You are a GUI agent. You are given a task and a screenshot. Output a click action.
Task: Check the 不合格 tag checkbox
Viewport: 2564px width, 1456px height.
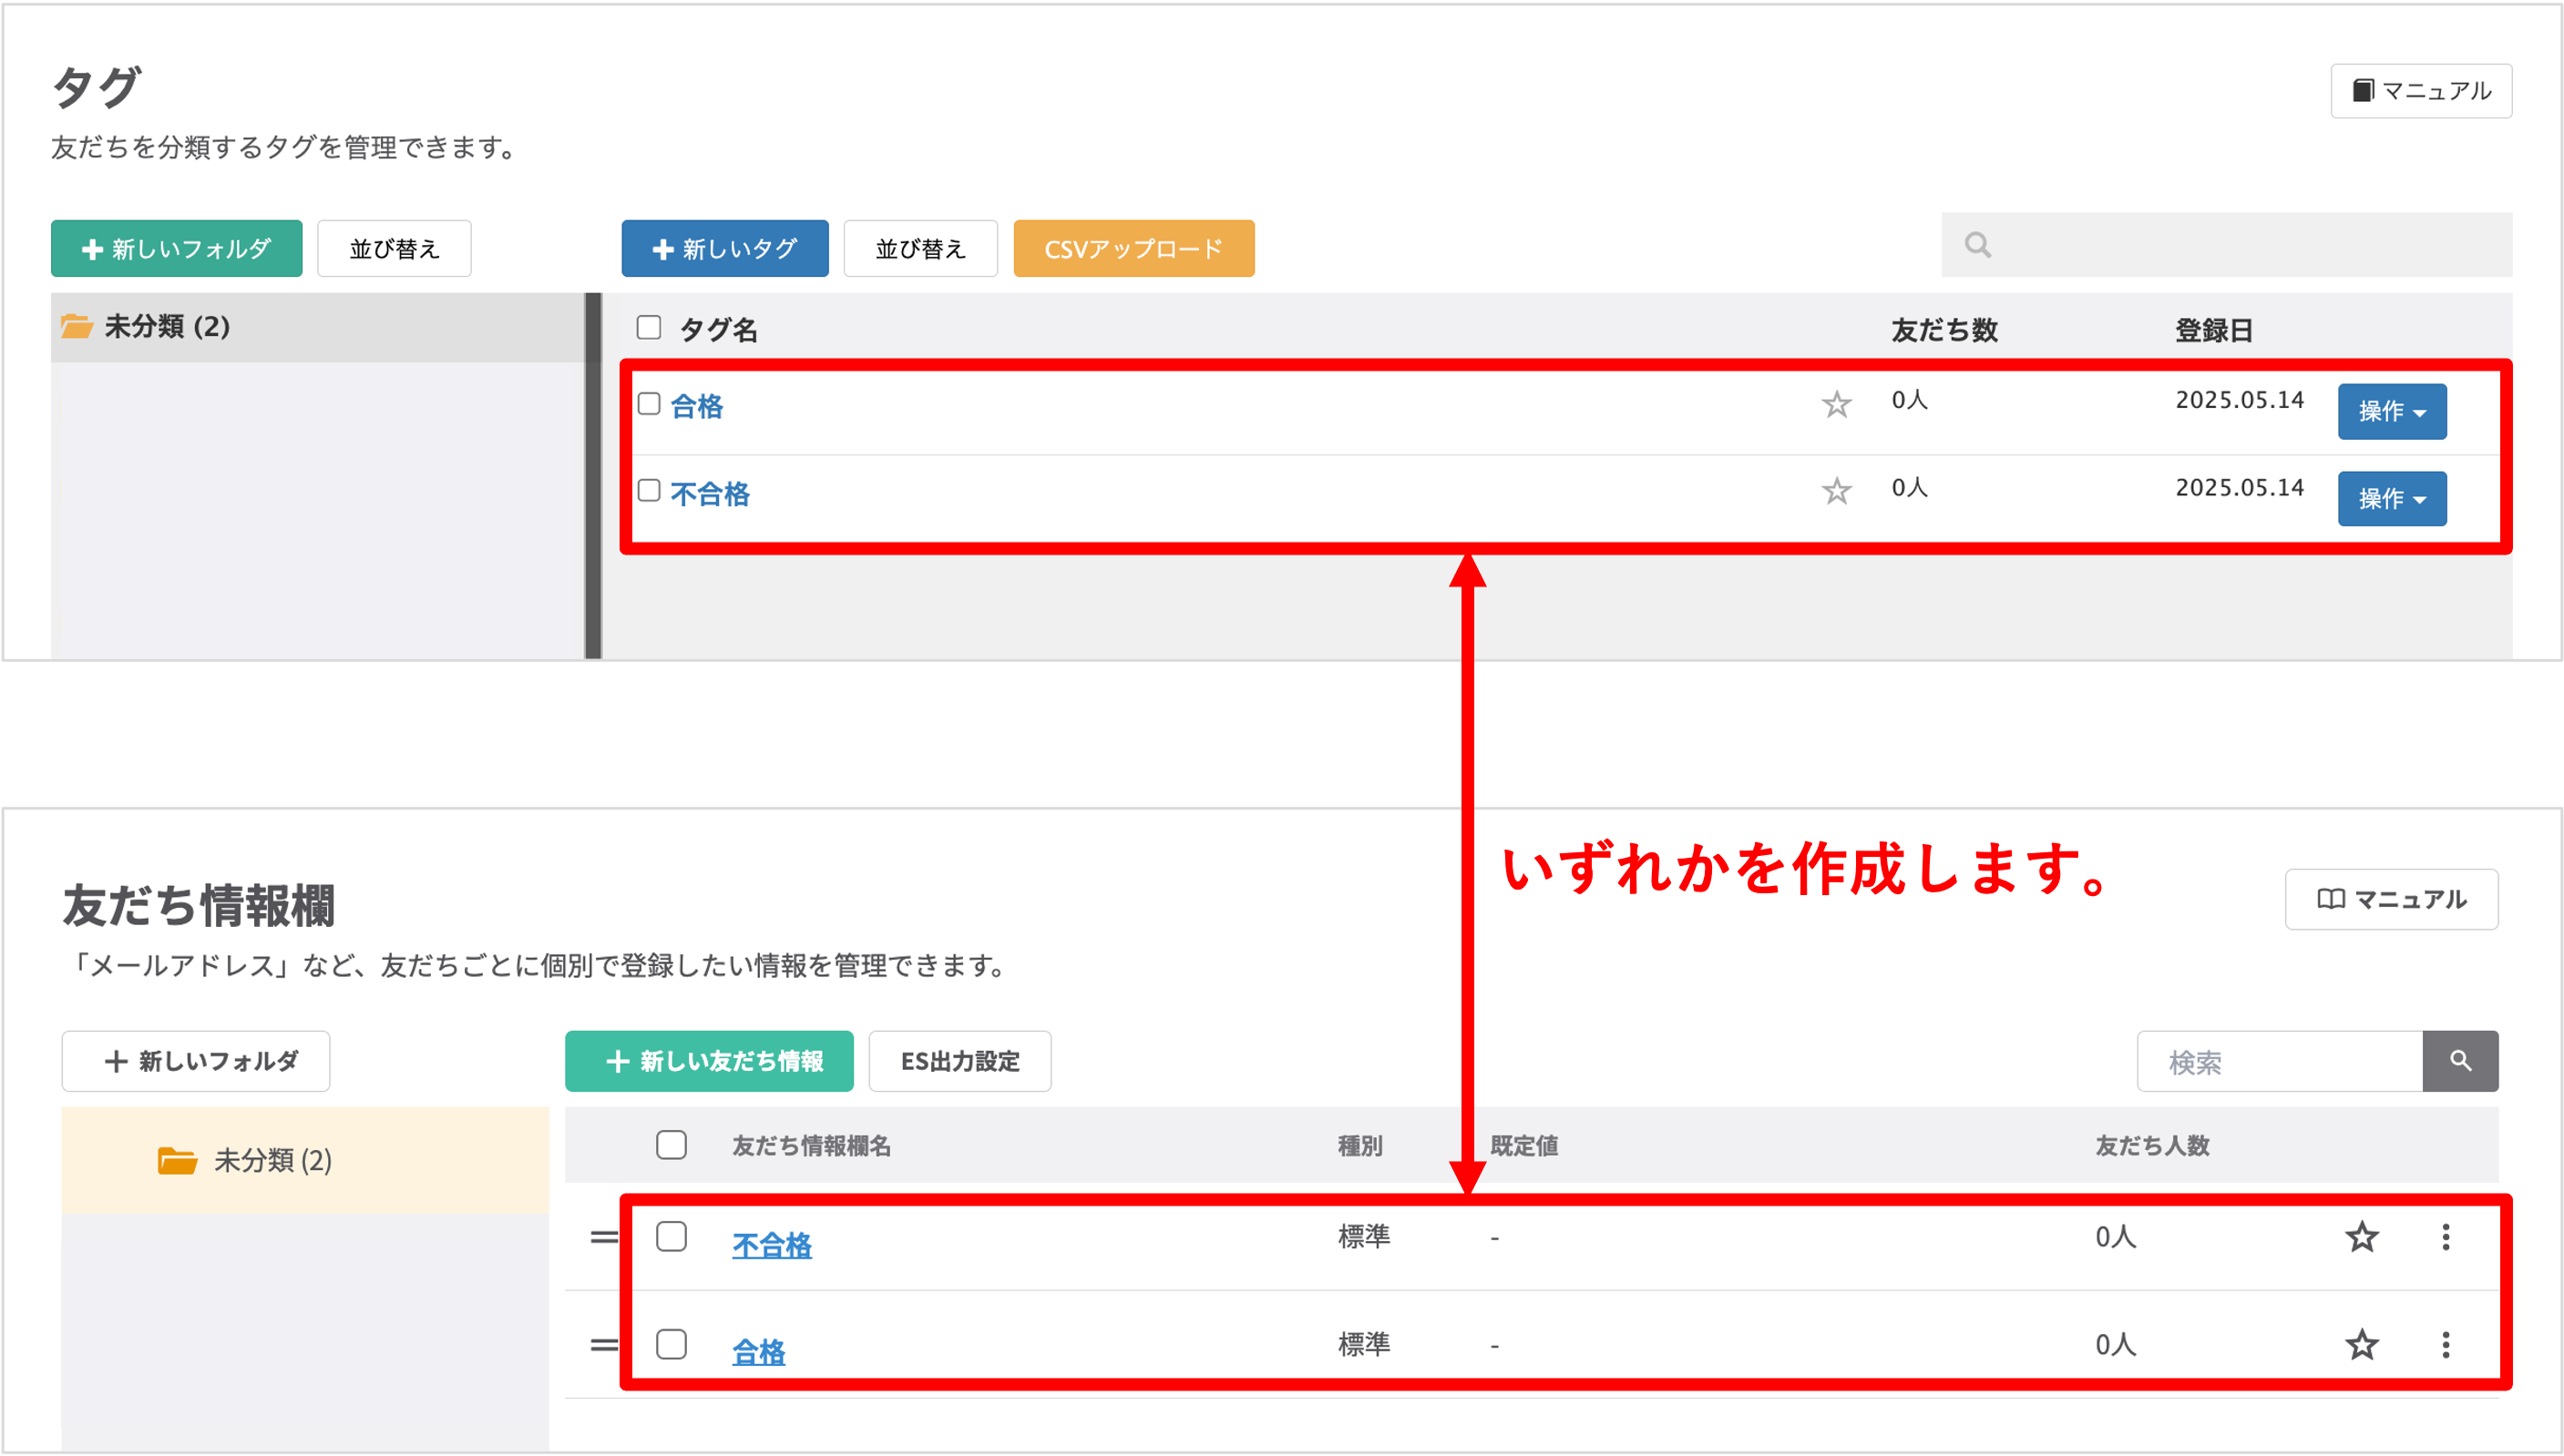pos(650,490)
